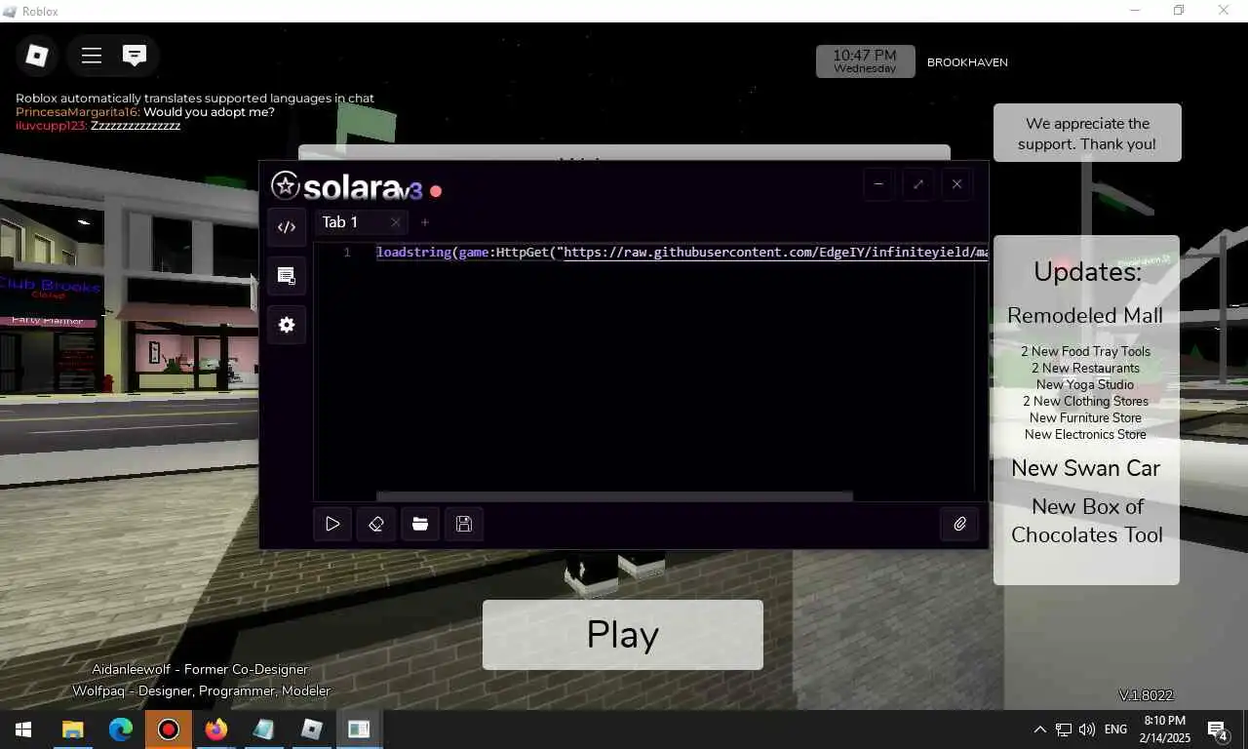This screenshot has height=749, width=1248.
Task: Click the attach paperclip icon in Solara
Action: pos(959,524)
